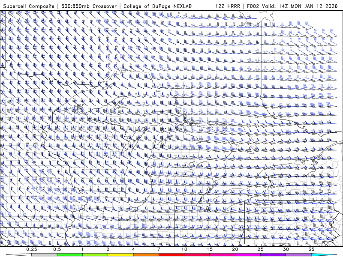Screen dimensions: 343x257
Task: Select the bright green colorbar segment
Action: [x=70, y=255]
